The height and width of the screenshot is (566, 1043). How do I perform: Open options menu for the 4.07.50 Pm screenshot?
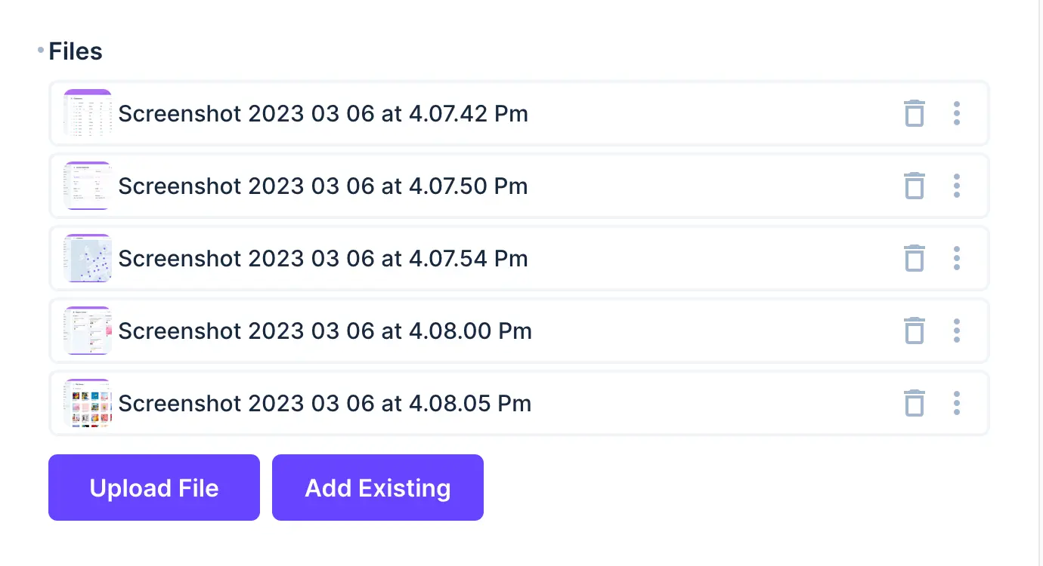click(x=956, y=186)
